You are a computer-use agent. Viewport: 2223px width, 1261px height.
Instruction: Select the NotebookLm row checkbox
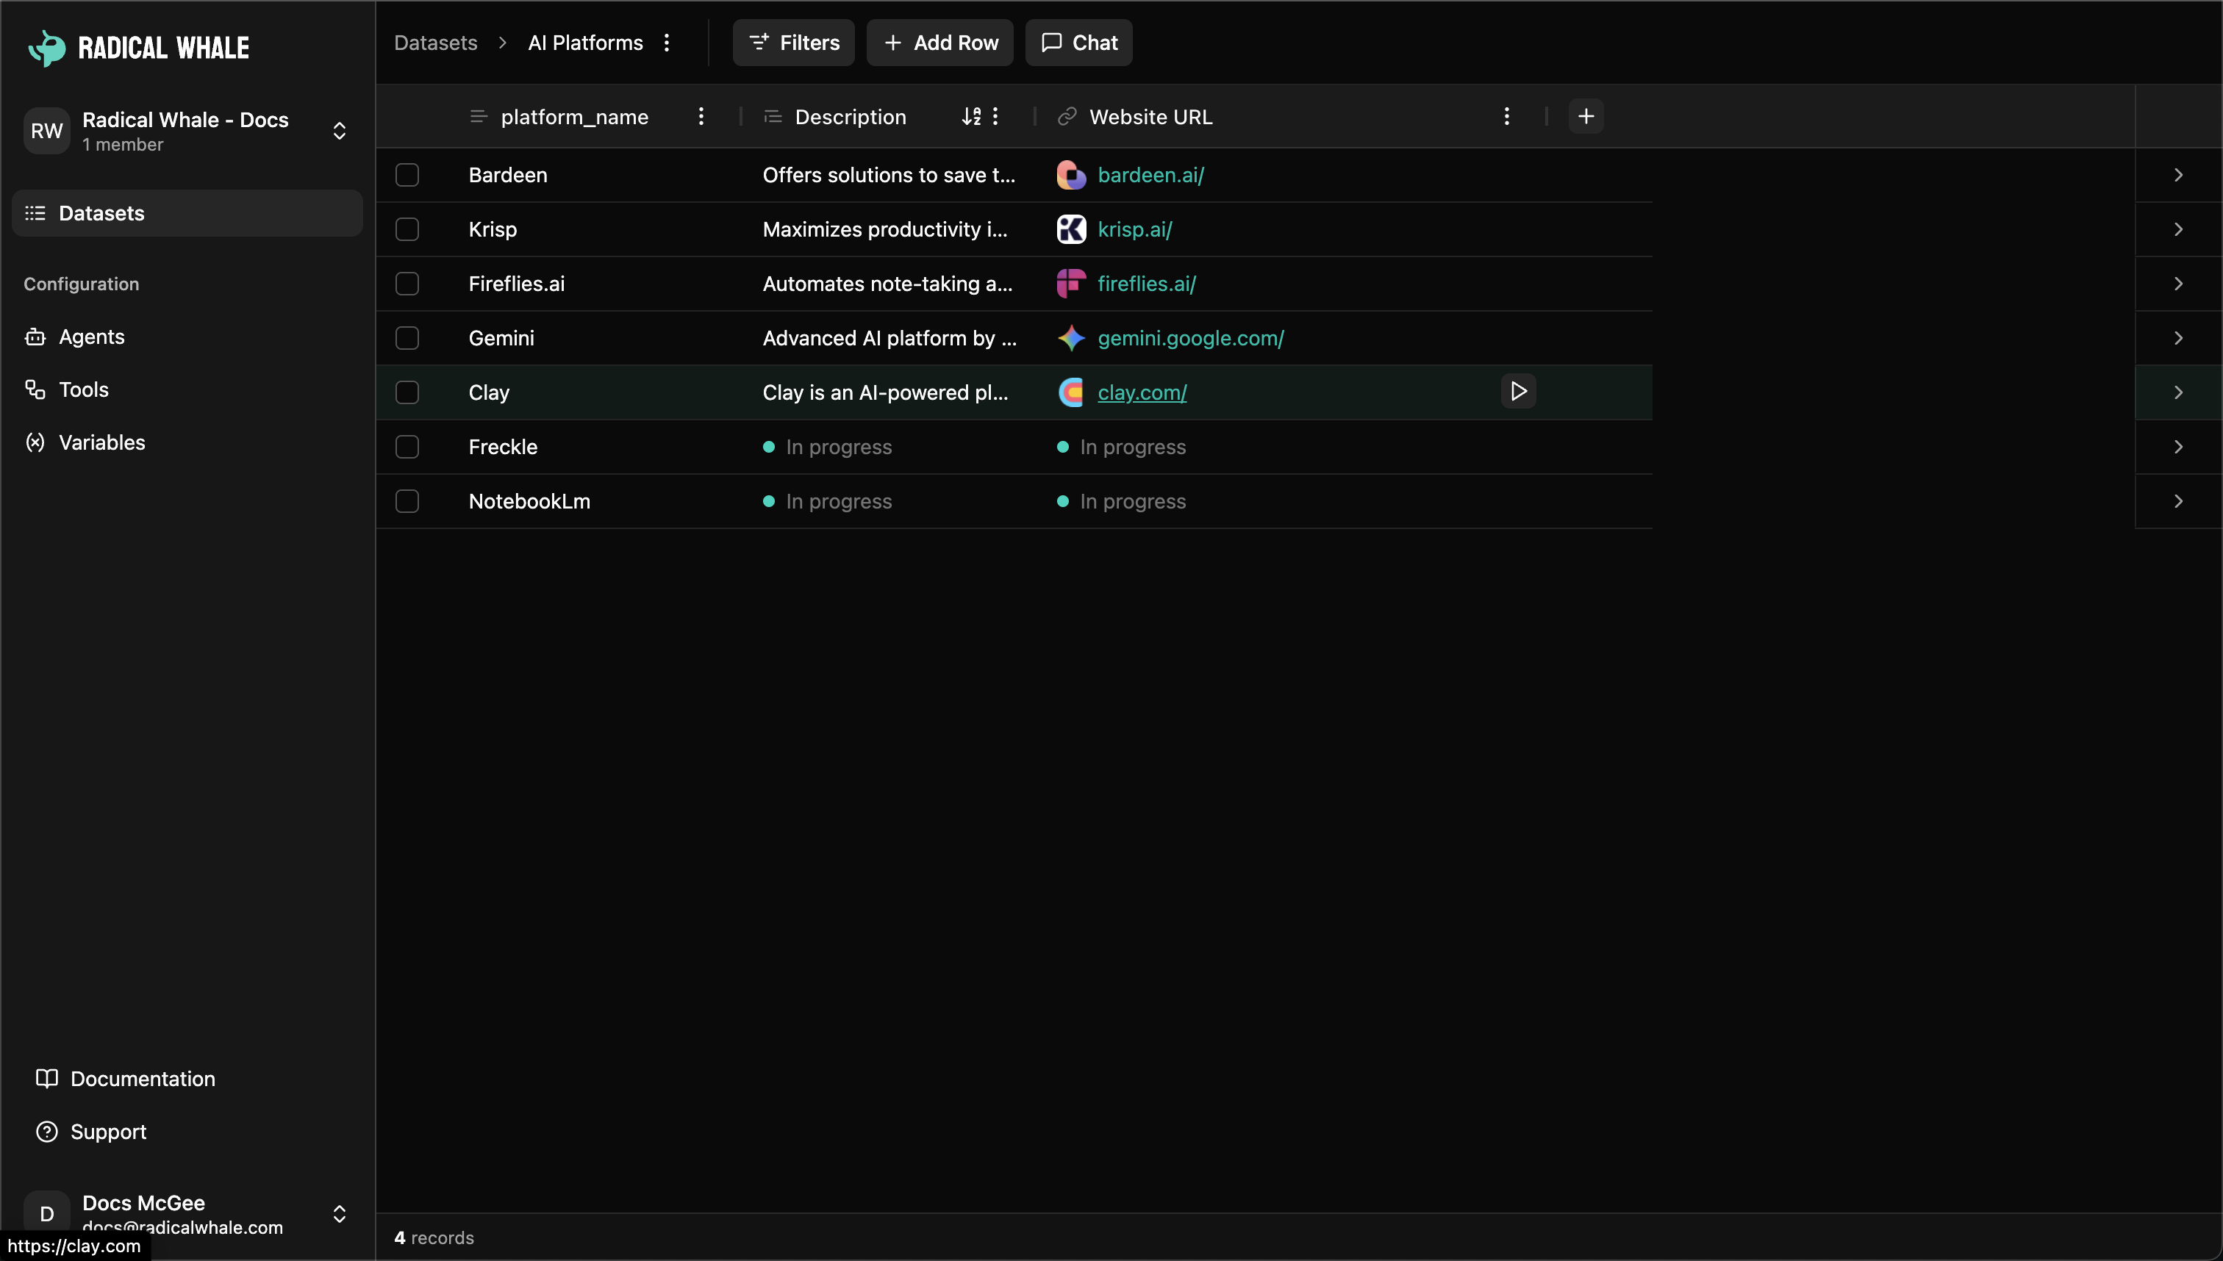[407, 500]
